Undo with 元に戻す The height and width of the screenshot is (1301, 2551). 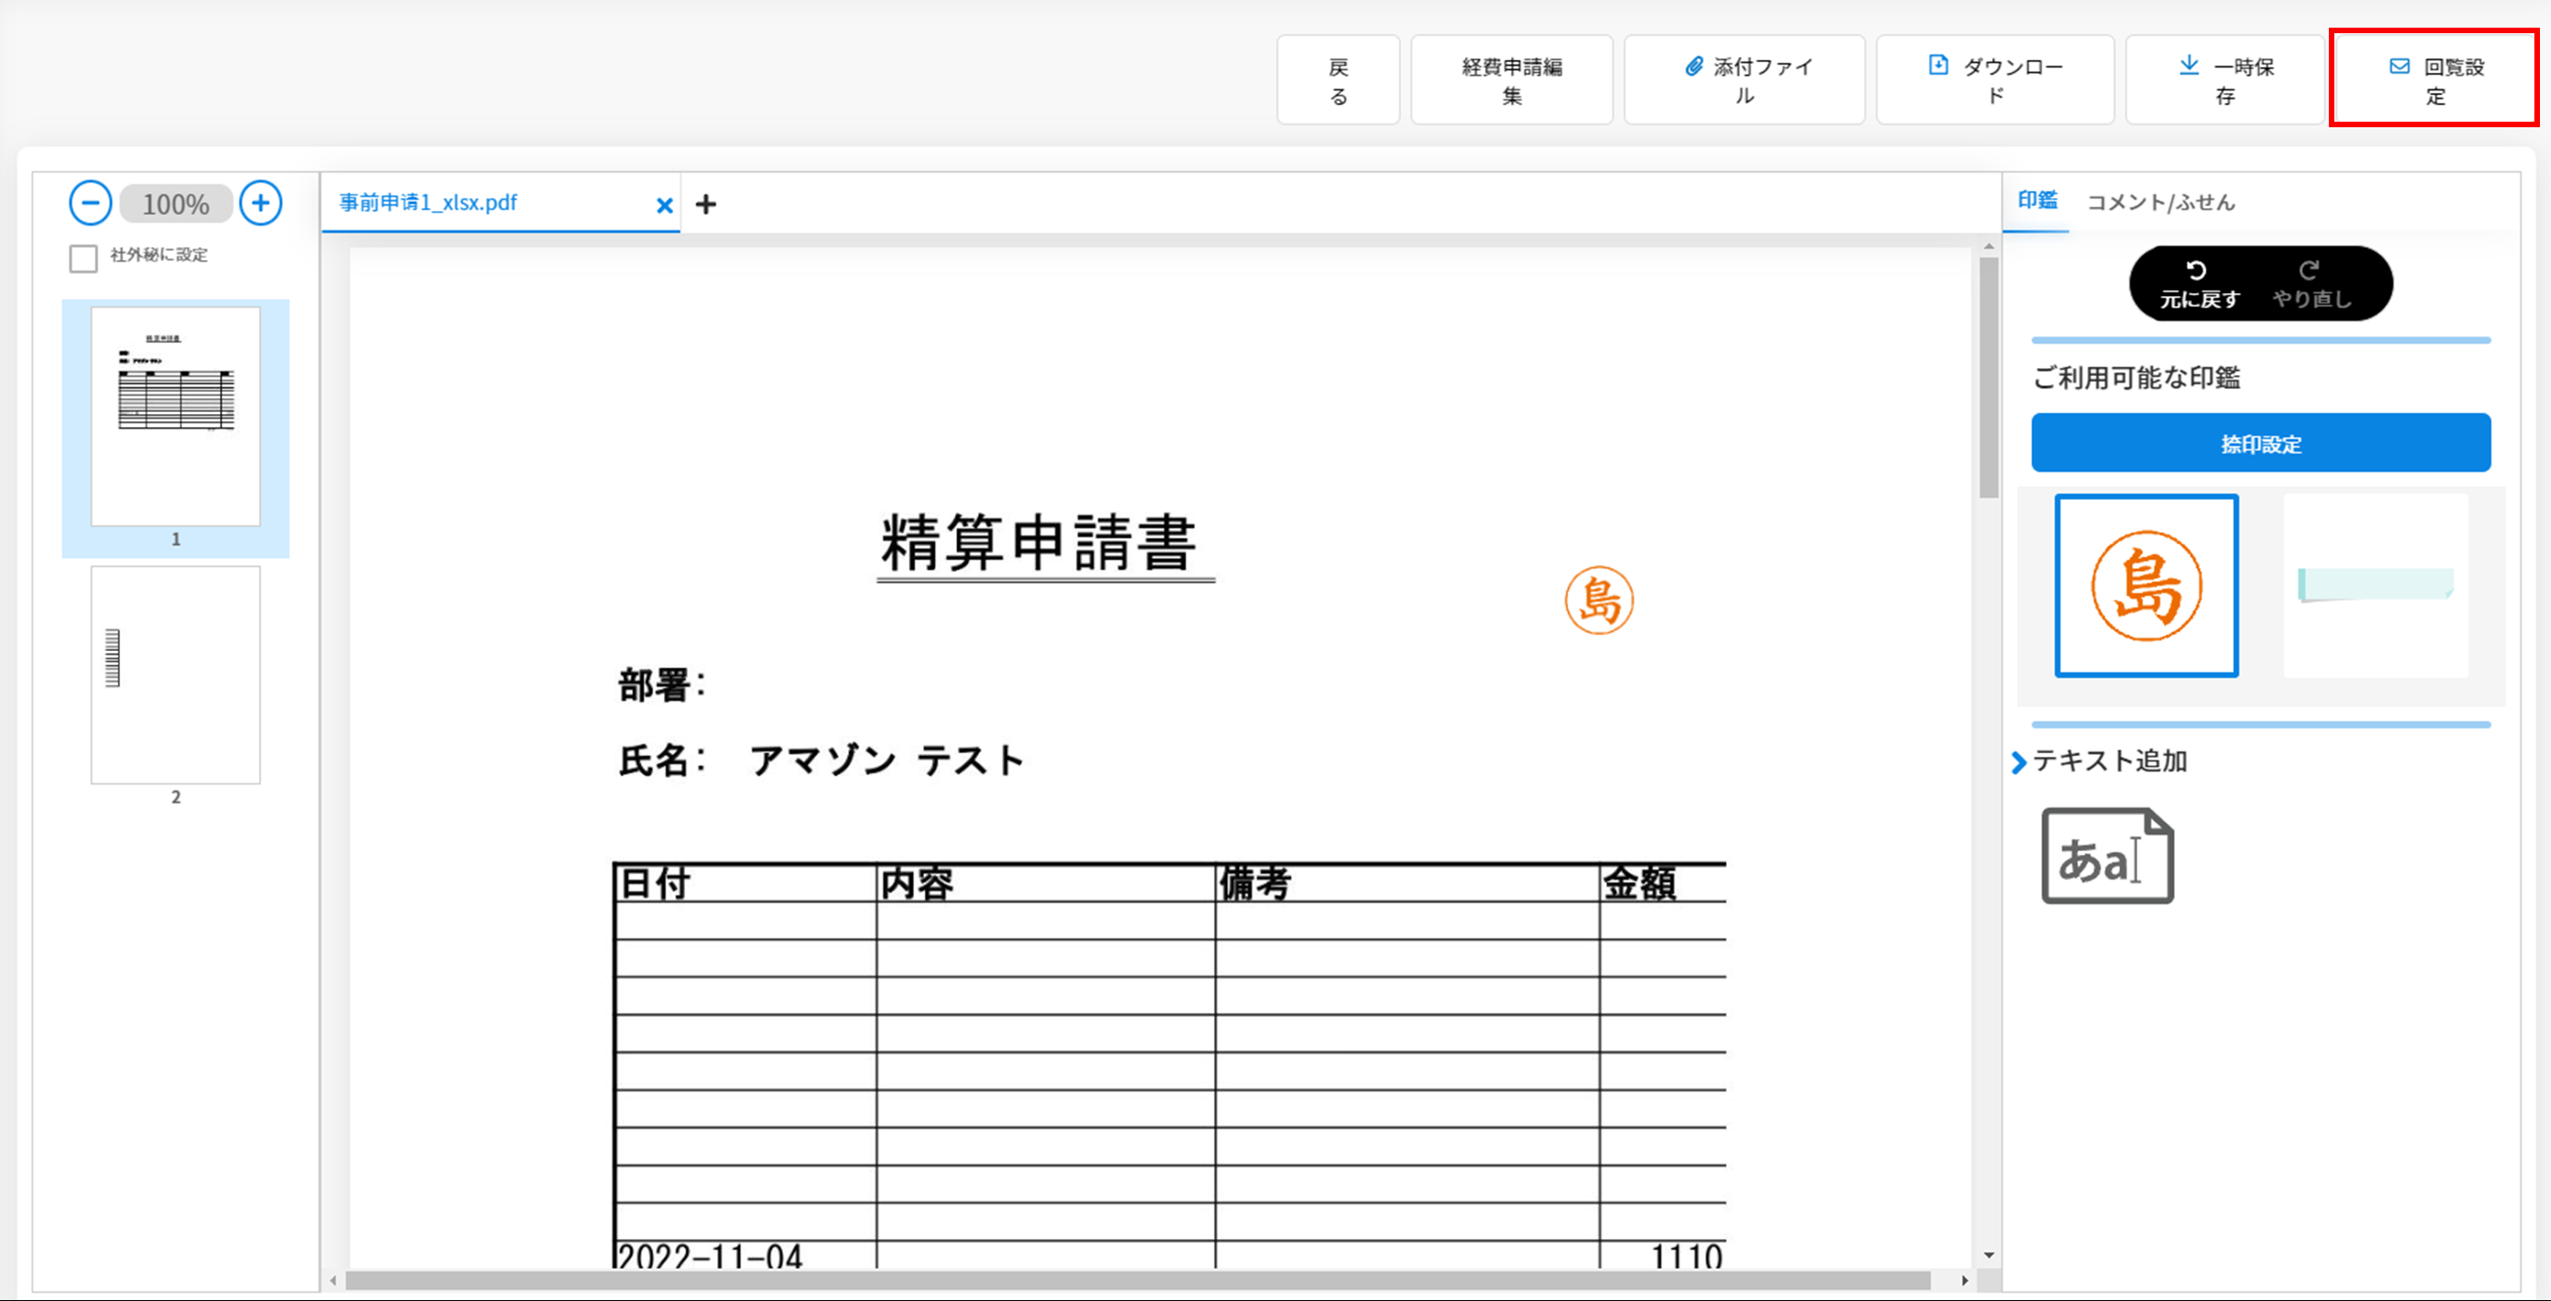(2199, 284)
